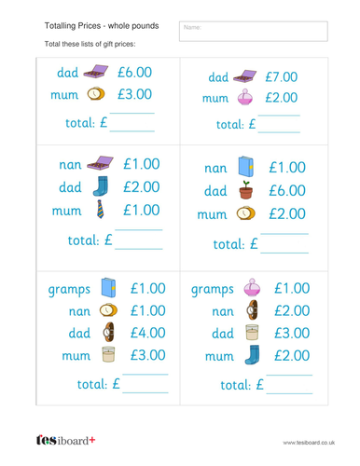The image size is (360, 466).
Task: Click the chocolate box icon beside £6.00
Action: click(x=96, y=72)
